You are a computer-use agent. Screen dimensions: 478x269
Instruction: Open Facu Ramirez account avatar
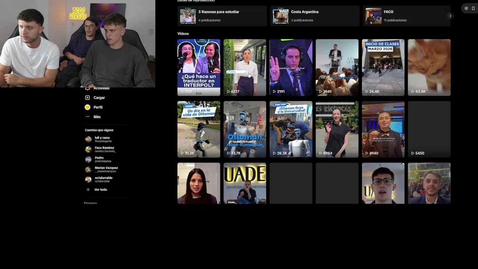click(x=88, y=149)
